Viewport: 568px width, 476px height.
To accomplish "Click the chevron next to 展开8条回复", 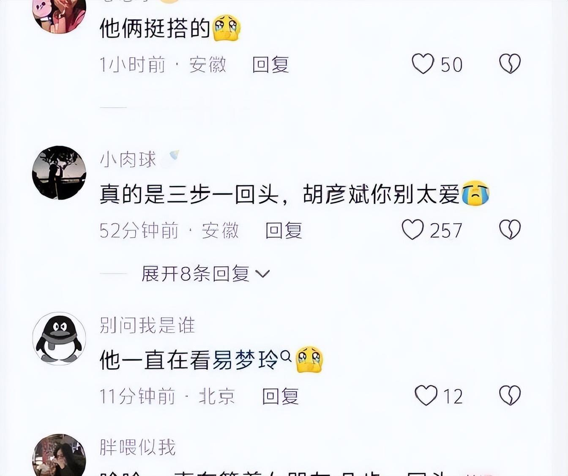I will pos(262,274).
